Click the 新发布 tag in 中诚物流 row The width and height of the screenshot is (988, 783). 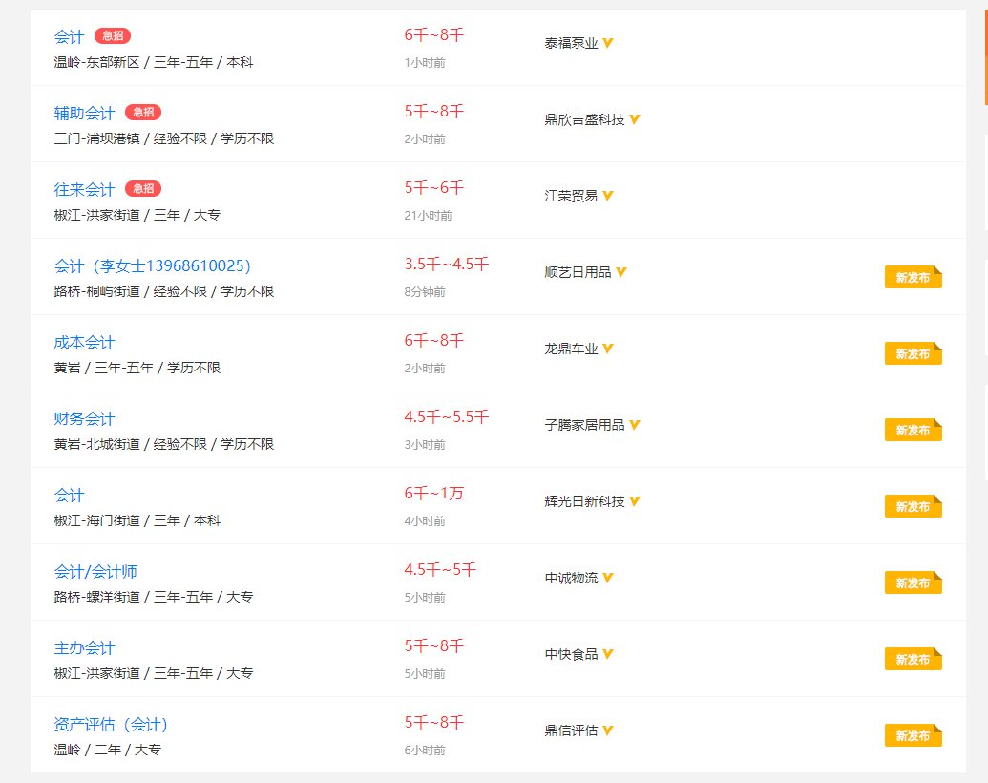tap(913, 582)
